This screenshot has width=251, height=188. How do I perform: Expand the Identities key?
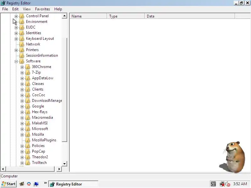[x=16, y=33]
